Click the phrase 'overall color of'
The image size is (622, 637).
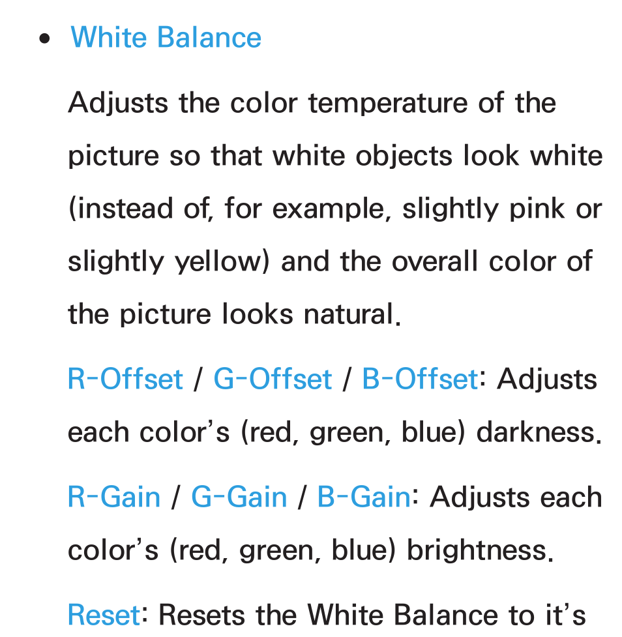pyautogui.click(x=492, y=261)
